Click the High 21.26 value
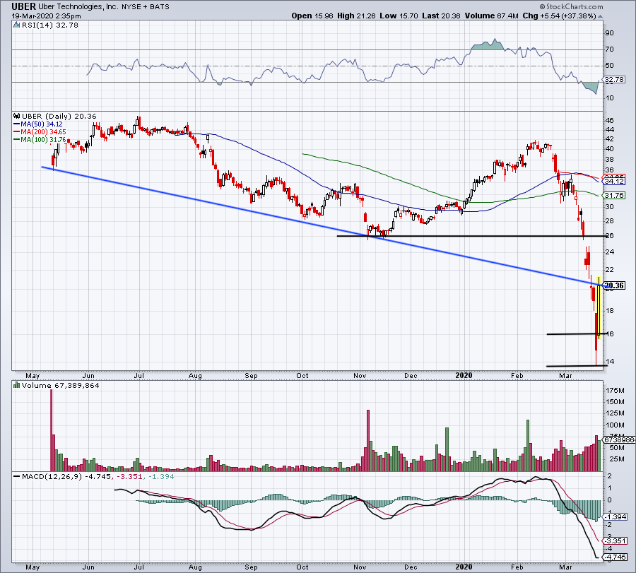Viewport: 636px width, 573px height. (x=357, y=16)
